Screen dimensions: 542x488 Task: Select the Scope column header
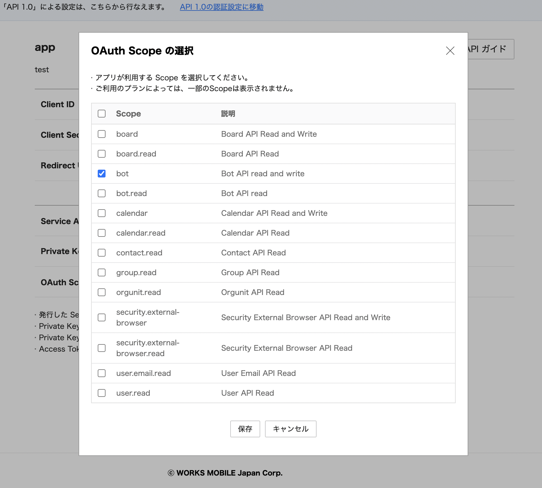[x=128, y=114]
